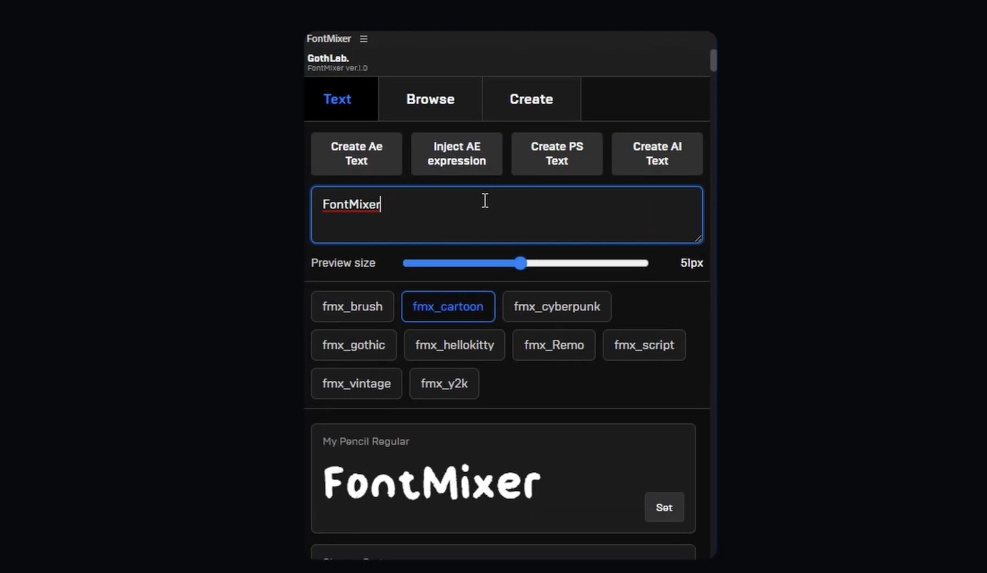Open the Browse tab

[430, 99]
